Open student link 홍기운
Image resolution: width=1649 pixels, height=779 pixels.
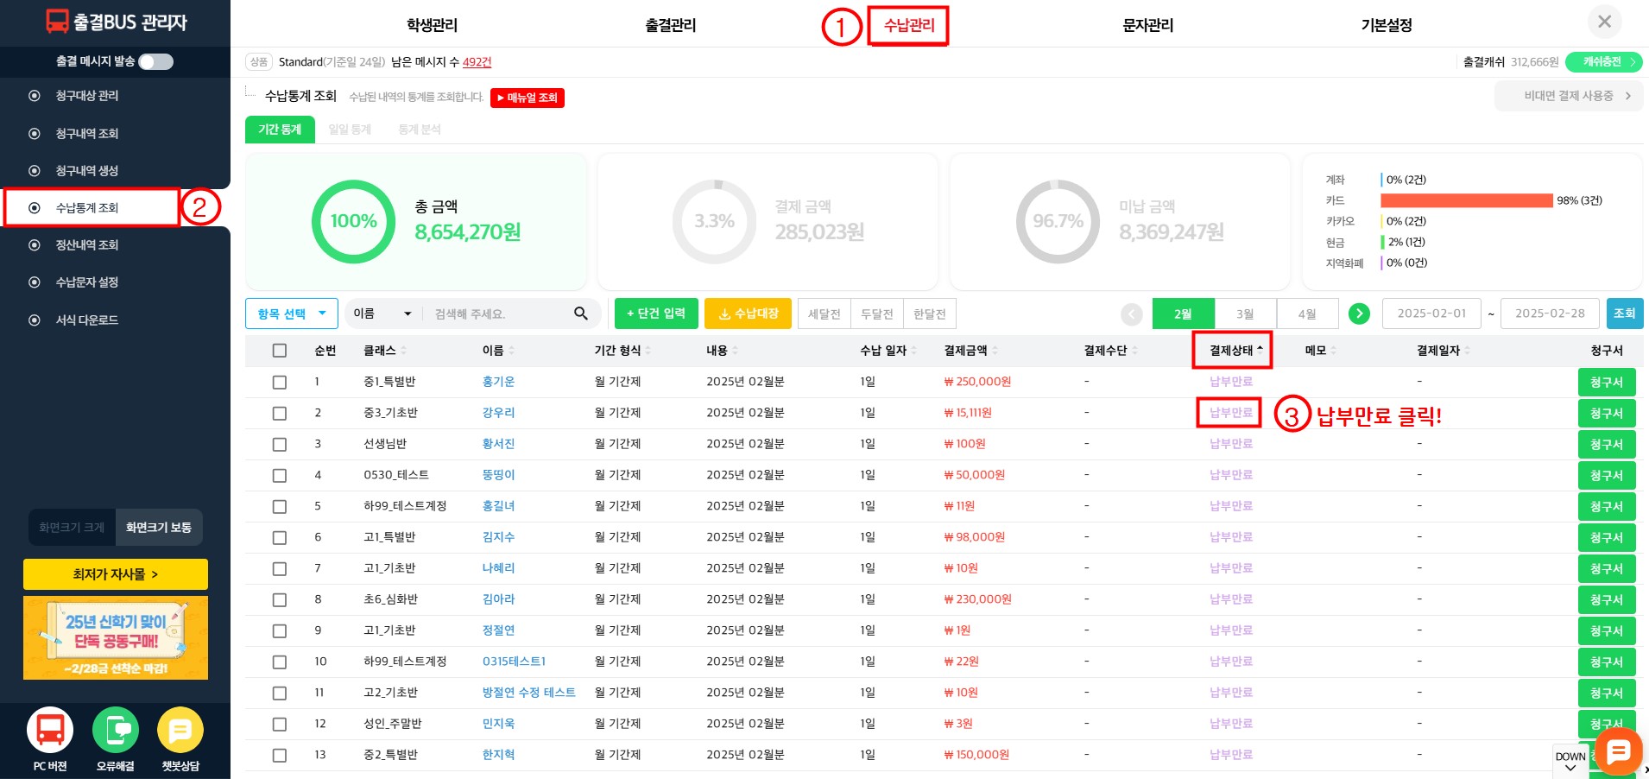pyautogui.click(x=498, y=382)
